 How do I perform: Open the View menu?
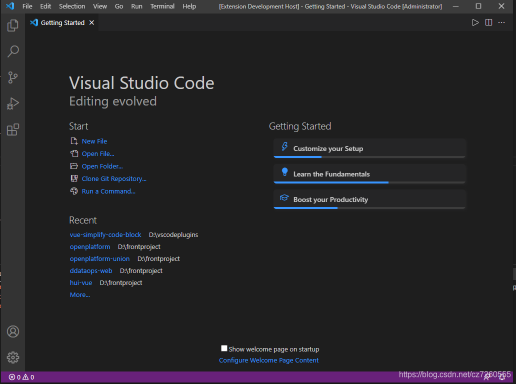pyautogui.click(x=99, y=6)
